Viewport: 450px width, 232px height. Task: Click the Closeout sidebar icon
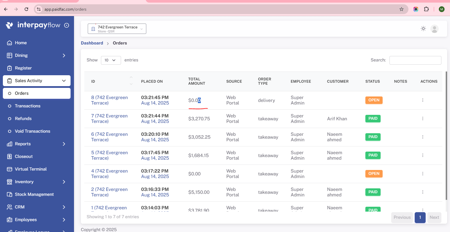click(9, 156)
